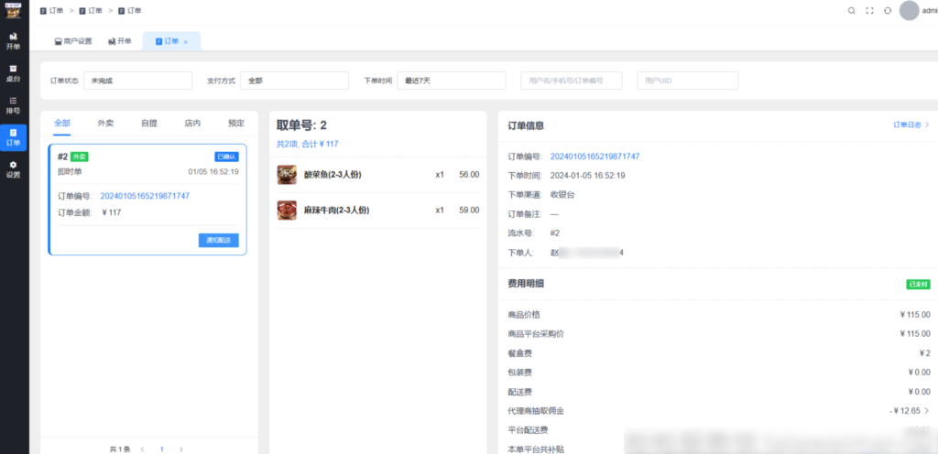
Task: Open the 下单时间 dropdown
Action: (x=451, y=81)
